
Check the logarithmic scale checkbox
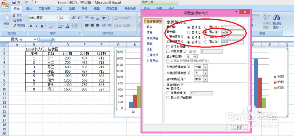click(x=168, y=51)
